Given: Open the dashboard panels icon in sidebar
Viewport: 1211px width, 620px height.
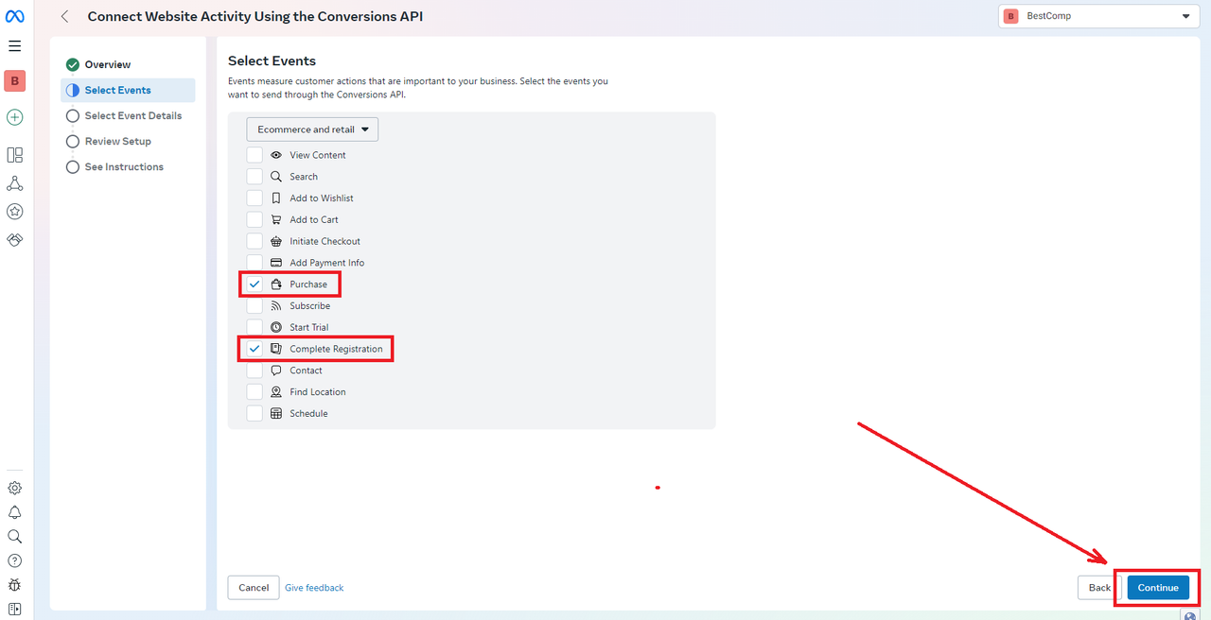Looking at the screenshot, I should click(x=14, y=155).
